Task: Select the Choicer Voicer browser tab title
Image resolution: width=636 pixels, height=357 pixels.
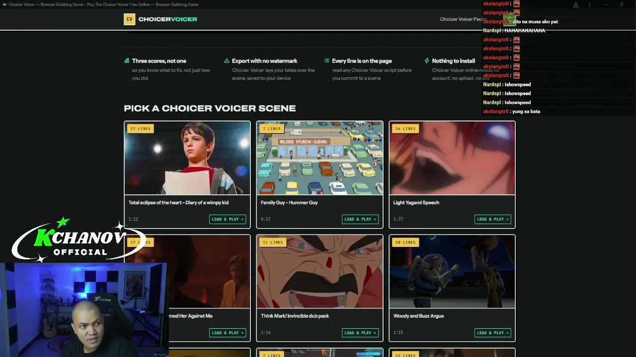Action: point(103,4)
